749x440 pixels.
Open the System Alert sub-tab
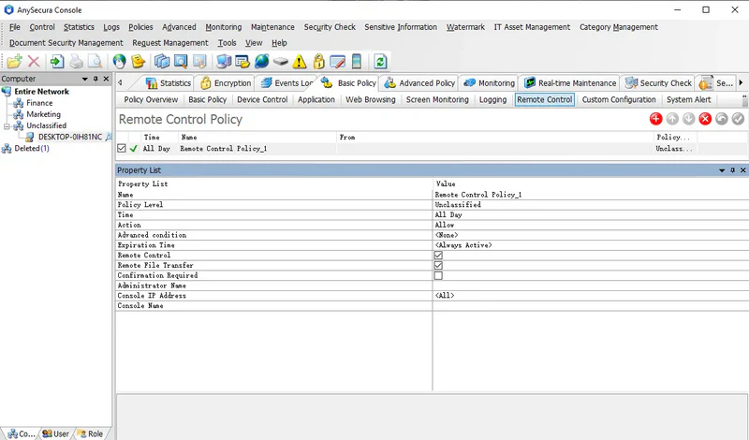[x=688, y=100]
